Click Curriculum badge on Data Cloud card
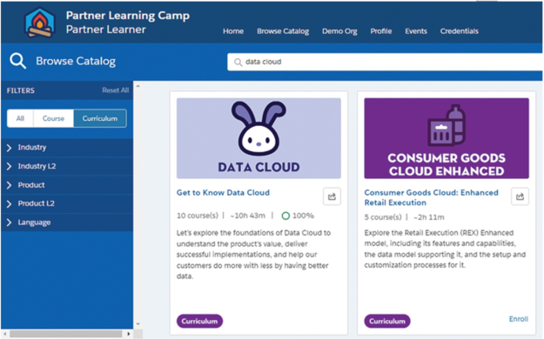The width and height of the screenshot is (544, 339). pyautogui.click(x=199, y=321)
